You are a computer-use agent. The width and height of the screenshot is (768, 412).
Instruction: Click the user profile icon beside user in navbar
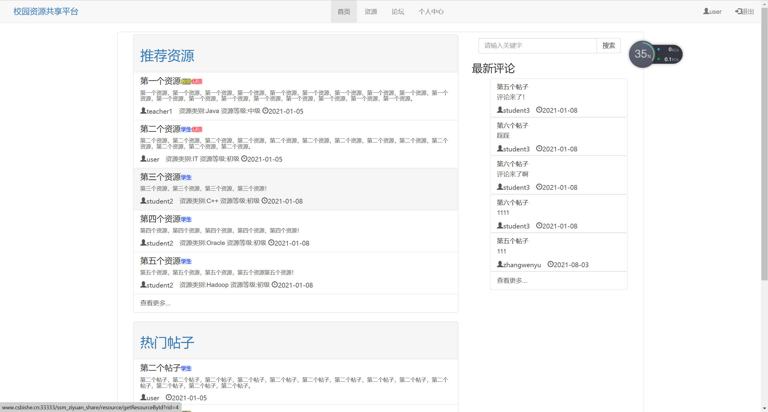click(706, 11)
